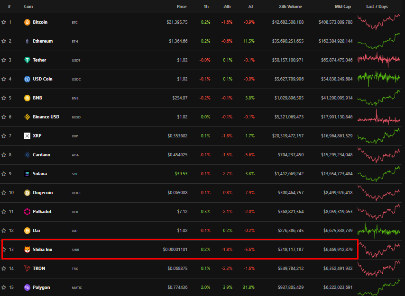Click the XRP logo icon
The image size is (405, 296).
coord(27,136)
